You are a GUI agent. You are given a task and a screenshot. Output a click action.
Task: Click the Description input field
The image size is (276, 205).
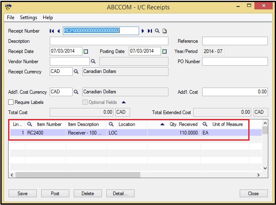109,41
